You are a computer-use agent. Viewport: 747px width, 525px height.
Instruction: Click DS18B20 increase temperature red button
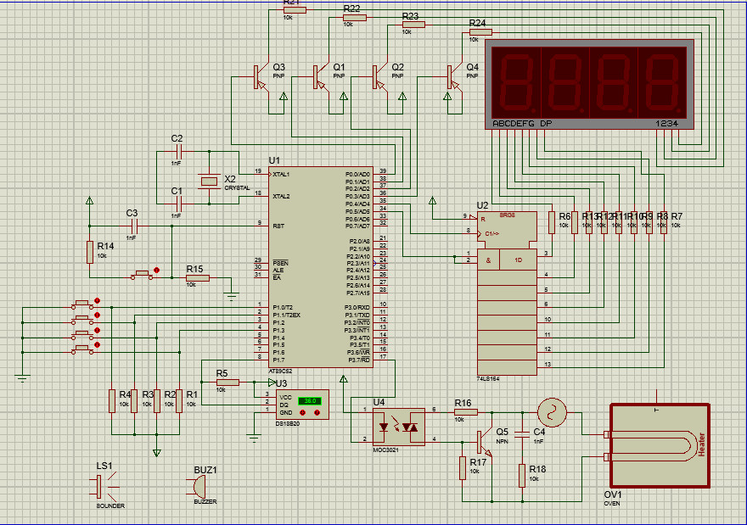(317, 413)
